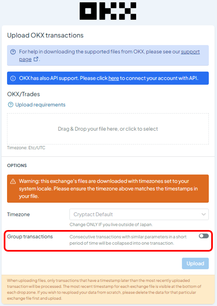The height and width of the screenshot is (306, 217).
Task: Click the question icon next to Upload requirements
Action: pyautogui.click(x=10, y=105)
